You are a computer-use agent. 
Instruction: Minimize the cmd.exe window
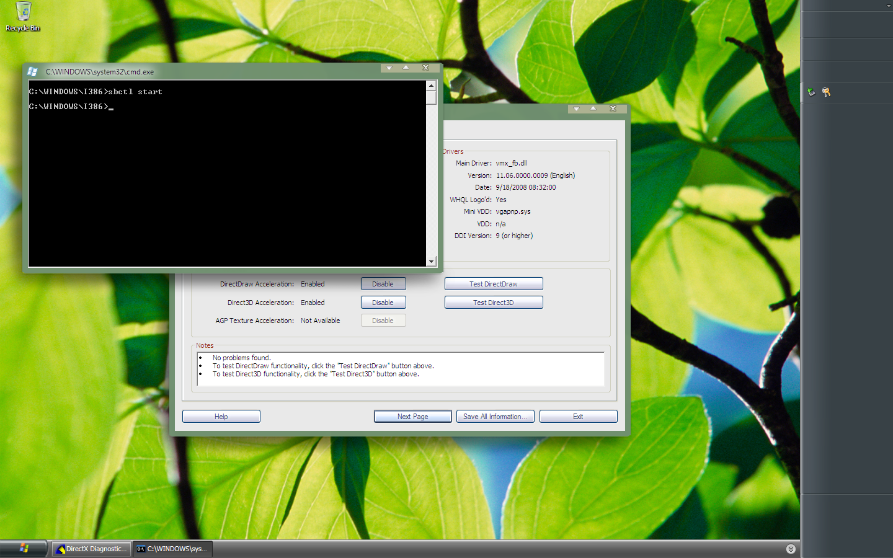(x=389, y=68)
